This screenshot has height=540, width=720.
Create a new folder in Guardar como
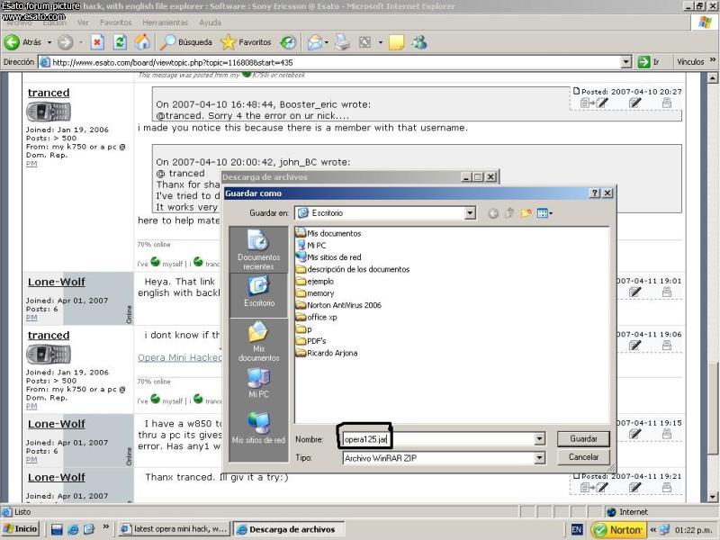(526, 213)
